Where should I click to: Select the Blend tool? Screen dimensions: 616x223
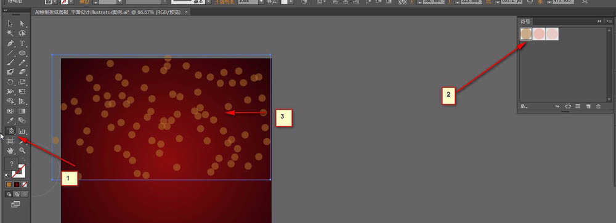coord(22,121)
